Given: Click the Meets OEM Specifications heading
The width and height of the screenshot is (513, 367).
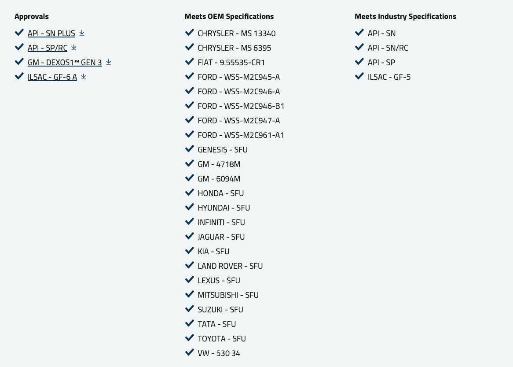Looking at the screenshot, I should [x=229, y=16].
